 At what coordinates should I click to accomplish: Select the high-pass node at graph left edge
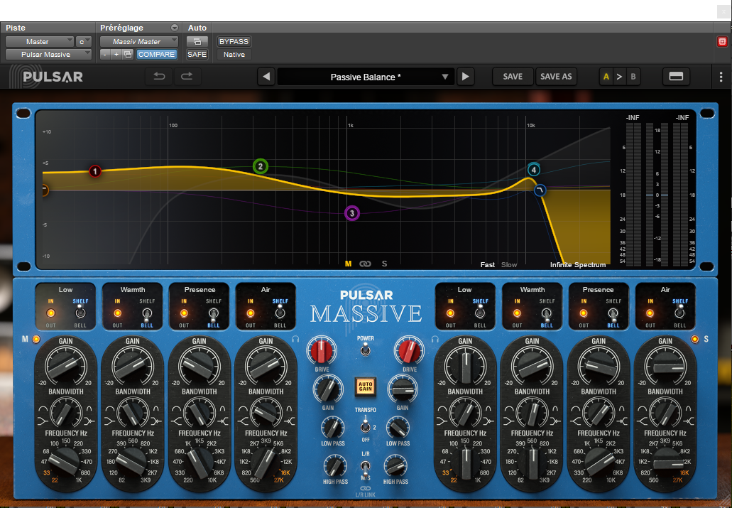45,190
